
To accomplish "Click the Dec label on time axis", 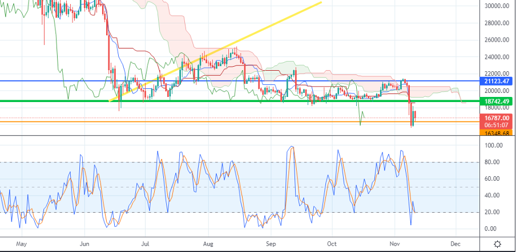I will click(x=455, y=244).
